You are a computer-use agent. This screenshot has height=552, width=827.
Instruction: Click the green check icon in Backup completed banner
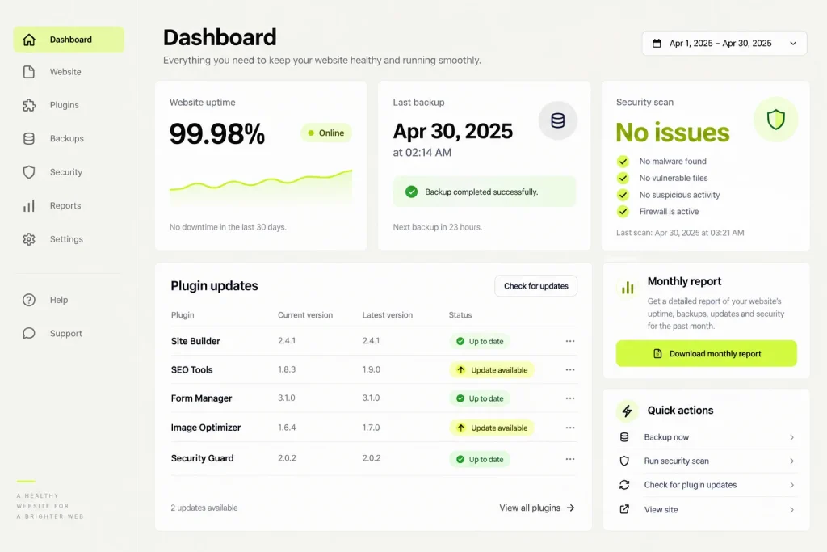(x=411, y=192)
